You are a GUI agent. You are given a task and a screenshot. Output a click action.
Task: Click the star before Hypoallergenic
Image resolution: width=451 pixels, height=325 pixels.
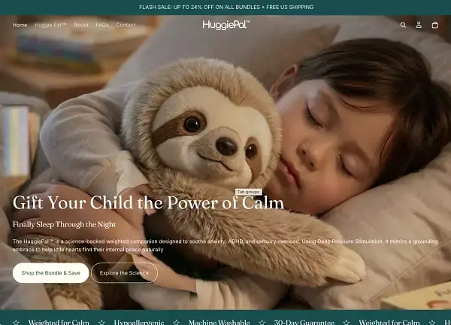tap(101, 323)
